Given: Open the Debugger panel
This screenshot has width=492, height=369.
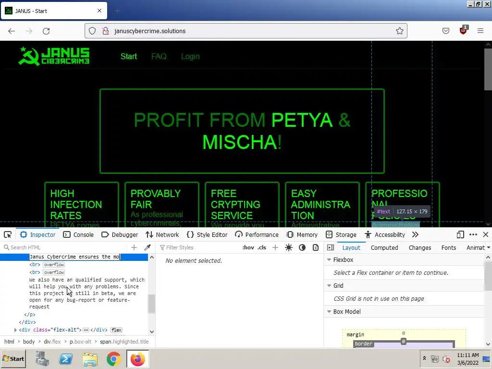Looking at the screenshot, I should (120, 234).
